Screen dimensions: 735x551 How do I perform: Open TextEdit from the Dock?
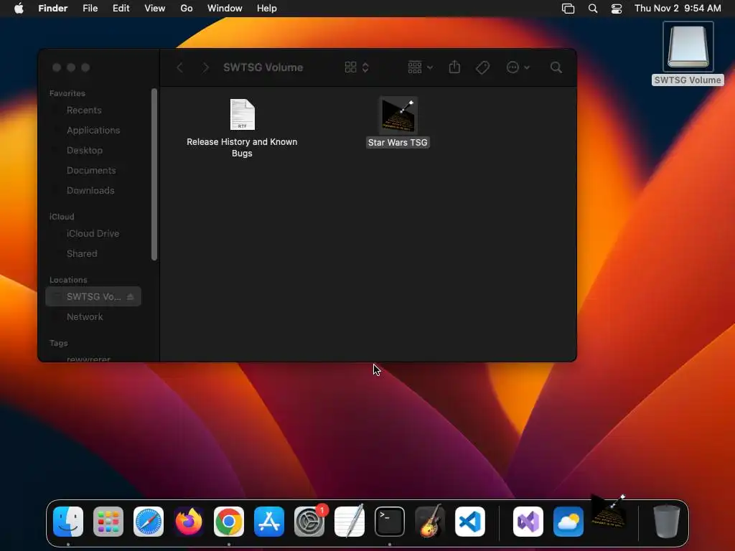click(x=350, y=522)
